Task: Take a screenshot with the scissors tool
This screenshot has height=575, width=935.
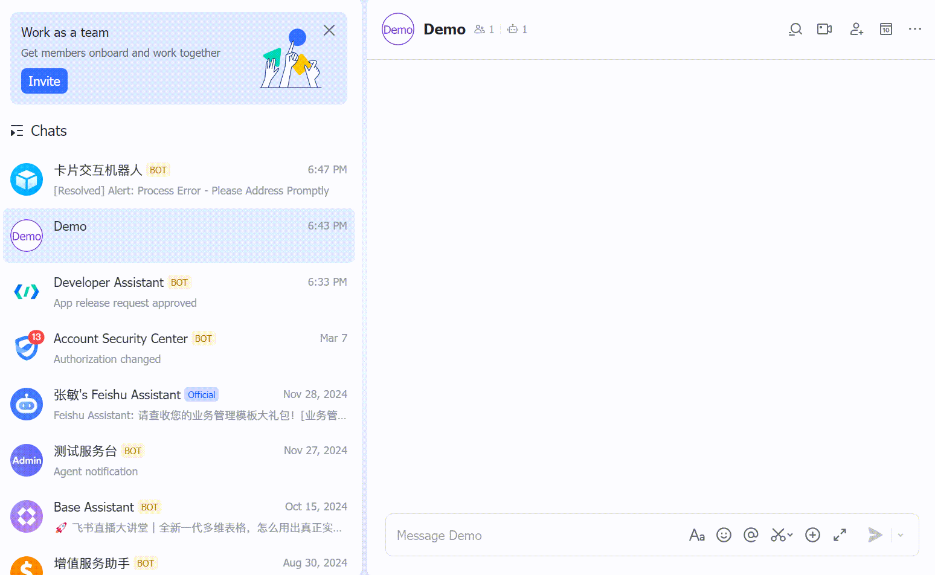Action: [x=778, y=535]
